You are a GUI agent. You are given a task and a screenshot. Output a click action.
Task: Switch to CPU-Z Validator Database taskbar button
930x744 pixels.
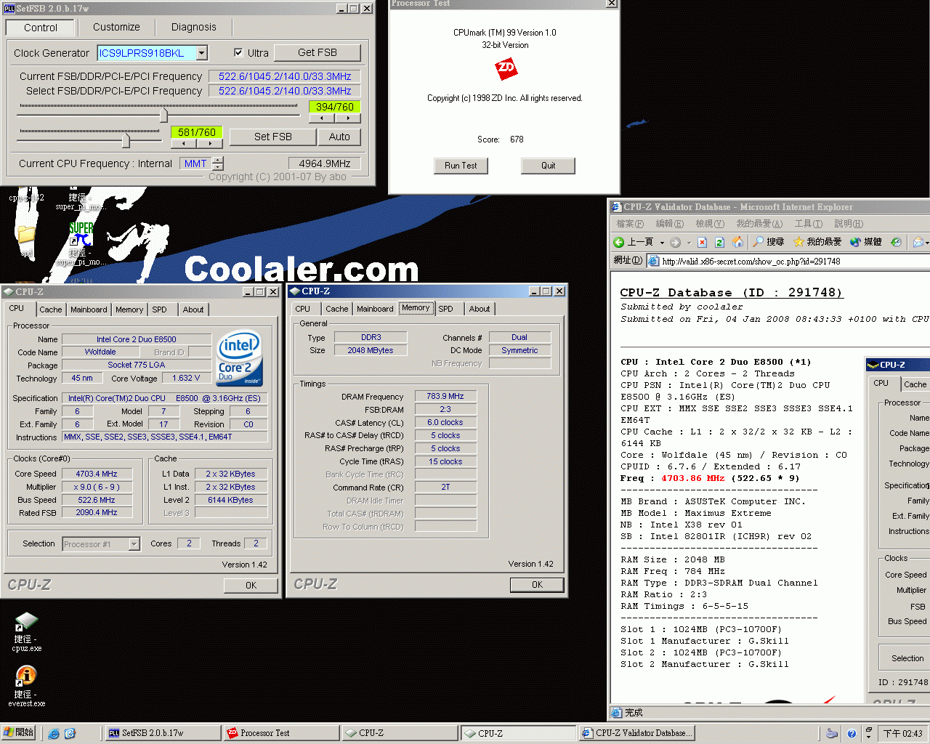tap(637, 733)
